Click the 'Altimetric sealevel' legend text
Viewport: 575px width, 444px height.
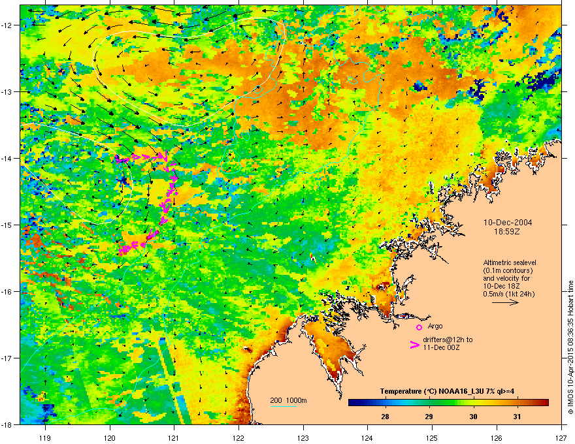510,262
